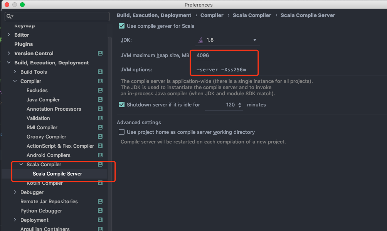The width and height of the screenshot is (387, 231).
Task: Click the project-level icon beside Excludes
Action: click(100, 90)
